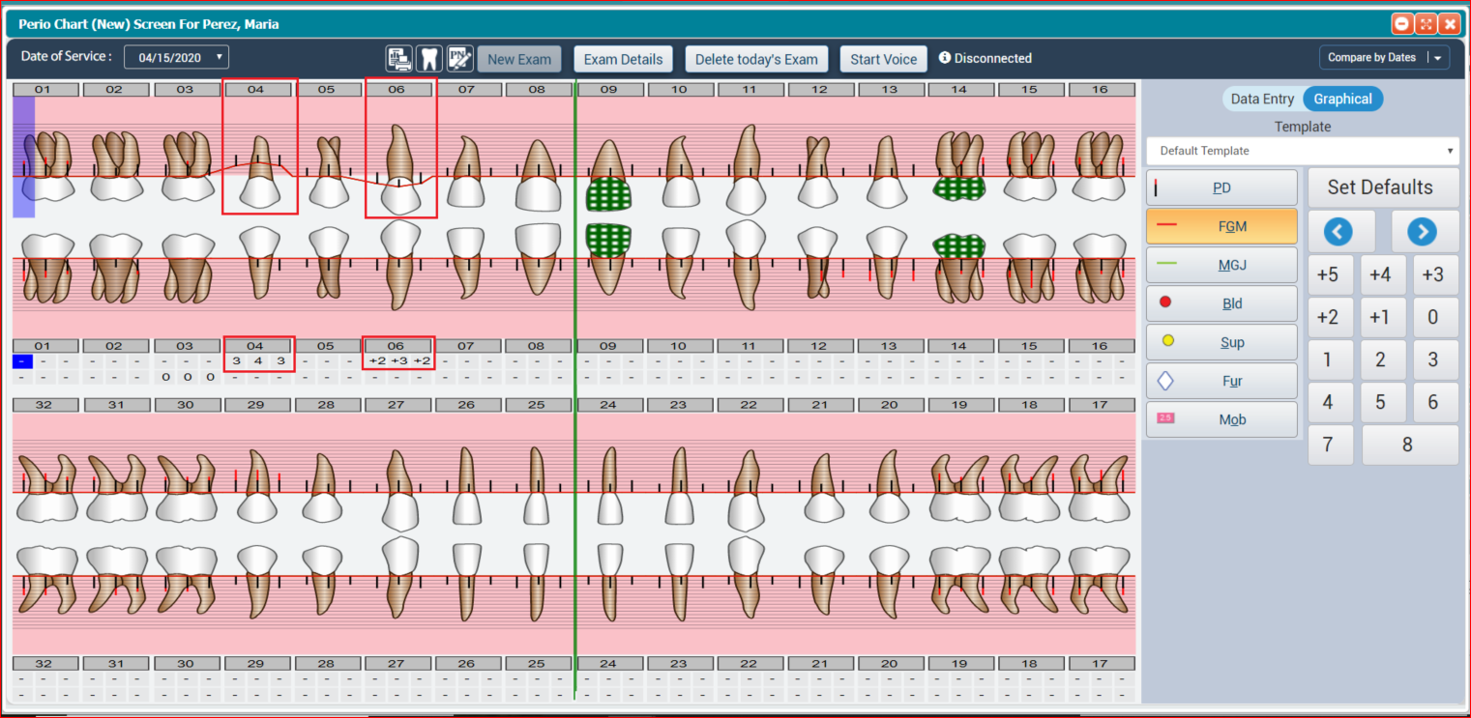Tap keypad value +3
This screenshot has width=1471, height=718.
tap(1433, 275)
